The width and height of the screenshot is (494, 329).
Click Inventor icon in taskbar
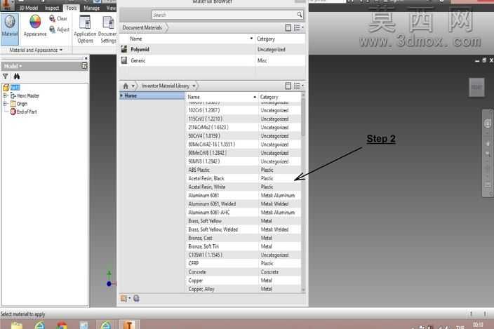[128, 325]
